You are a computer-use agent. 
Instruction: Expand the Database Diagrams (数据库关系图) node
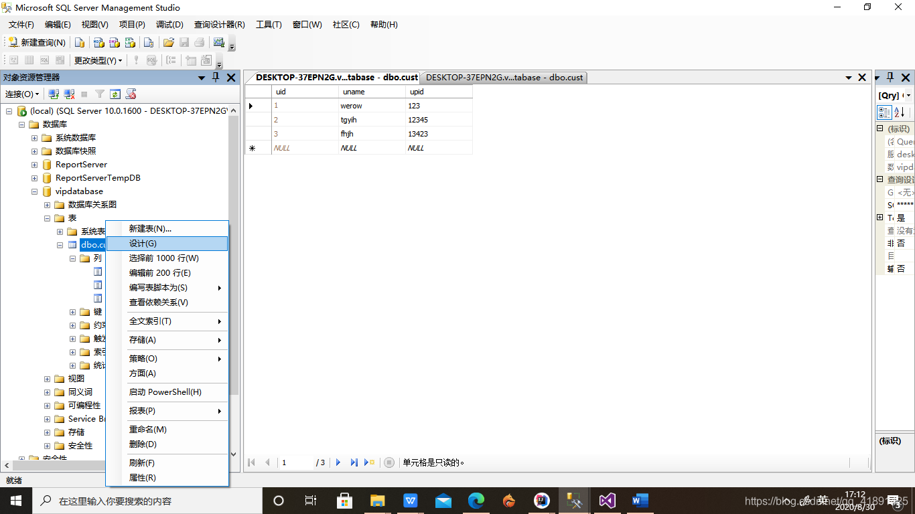tap(48, 205)
